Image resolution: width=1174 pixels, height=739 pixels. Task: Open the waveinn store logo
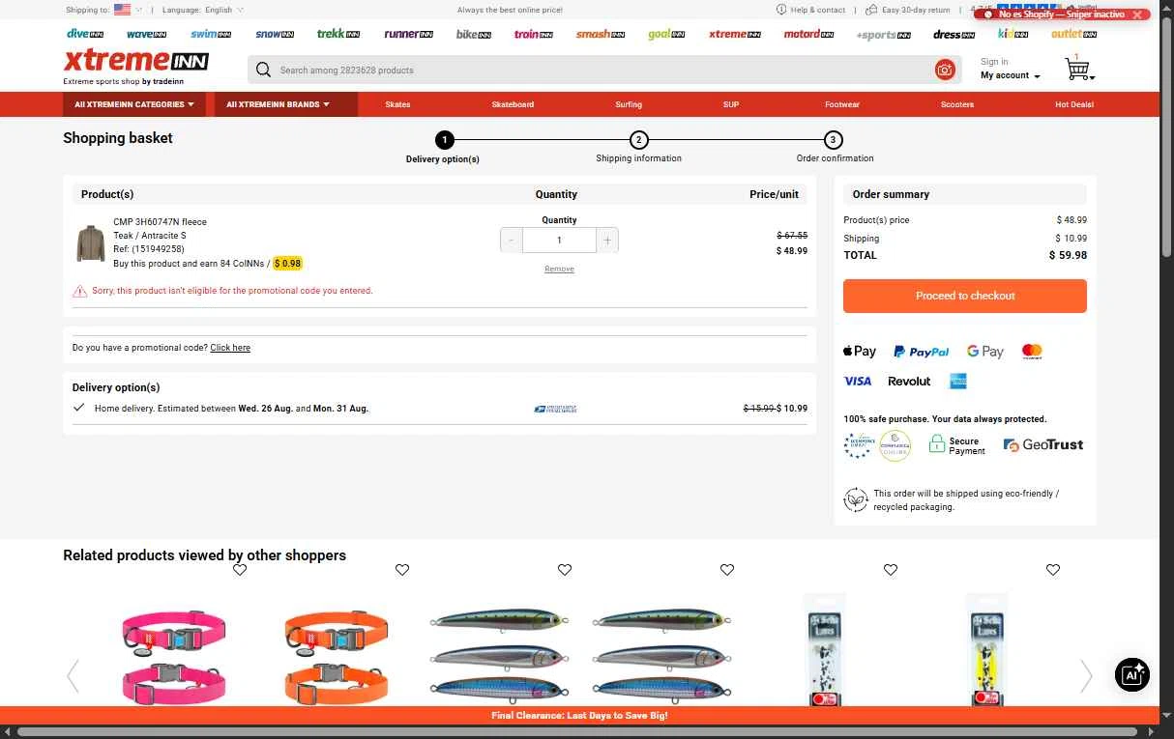click(147, 34)
